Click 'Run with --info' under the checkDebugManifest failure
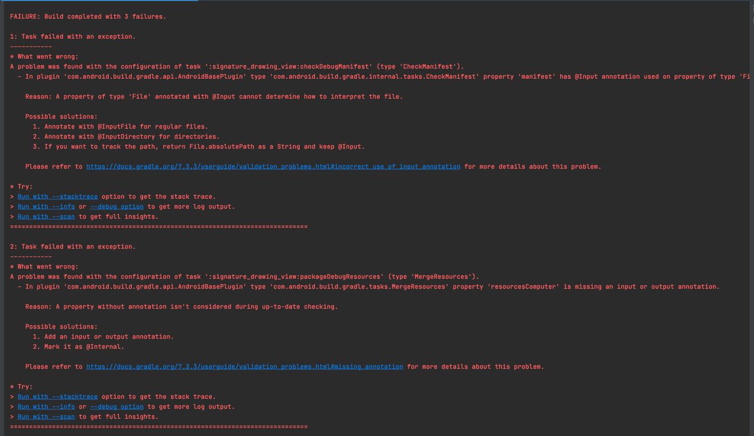The width and height of the screenshot is (754, 436). coord(46,207)
